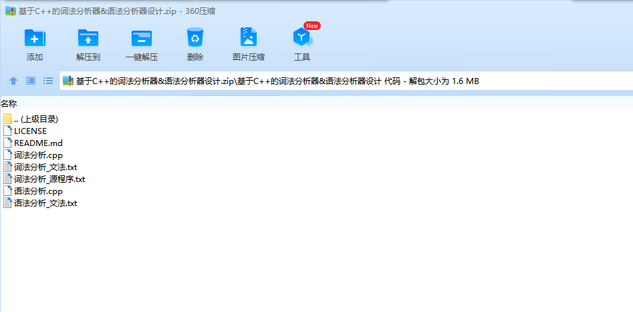Click the window title ending in 360压缩
This screenshot has width=633, height=312.
click(x=117, y=11)
